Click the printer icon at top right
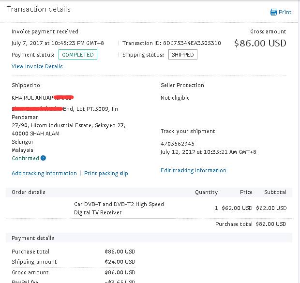This screenshot has height=283, width=300. point(274,12)
